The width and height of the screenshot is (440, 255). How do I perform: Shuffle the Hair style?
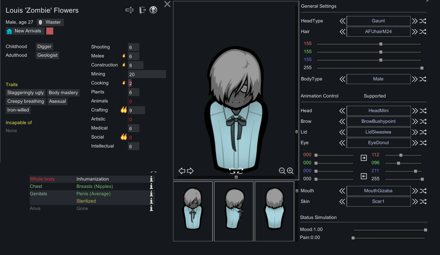coord(423,32)
